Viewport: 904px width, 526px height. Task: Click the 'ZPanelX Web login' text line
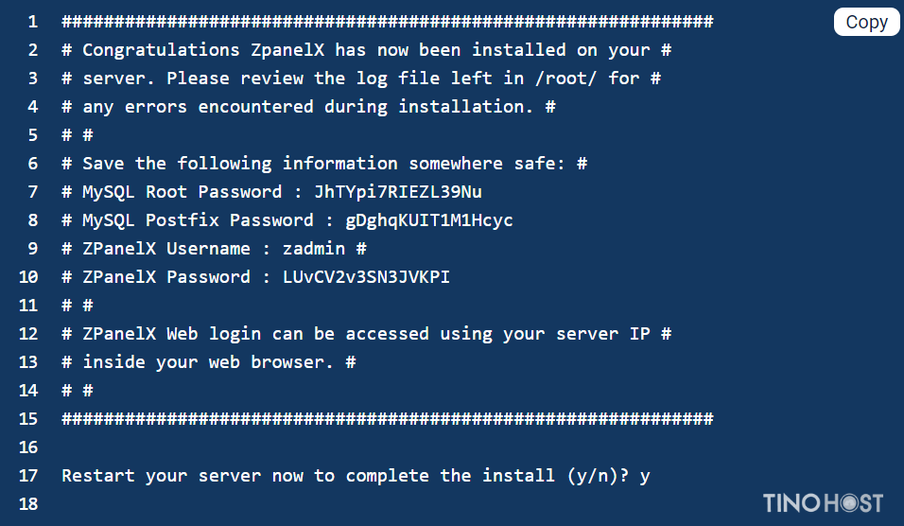(367, 334)
